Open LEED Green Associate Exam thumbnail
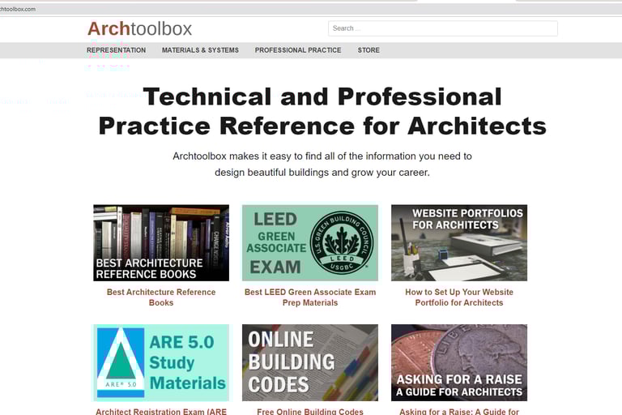The image size is (622, 415). pos(310,242)
